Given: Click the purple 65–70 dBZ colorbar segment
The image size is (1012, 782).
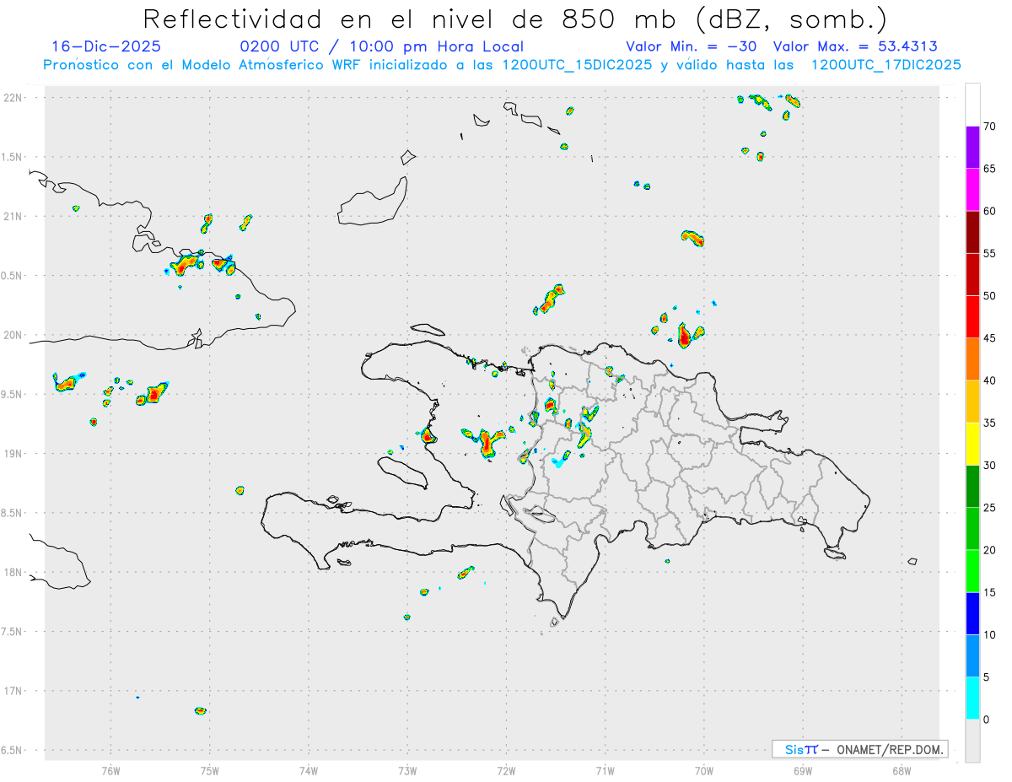Looking at the screenshot, I should [x=972, y=147].
